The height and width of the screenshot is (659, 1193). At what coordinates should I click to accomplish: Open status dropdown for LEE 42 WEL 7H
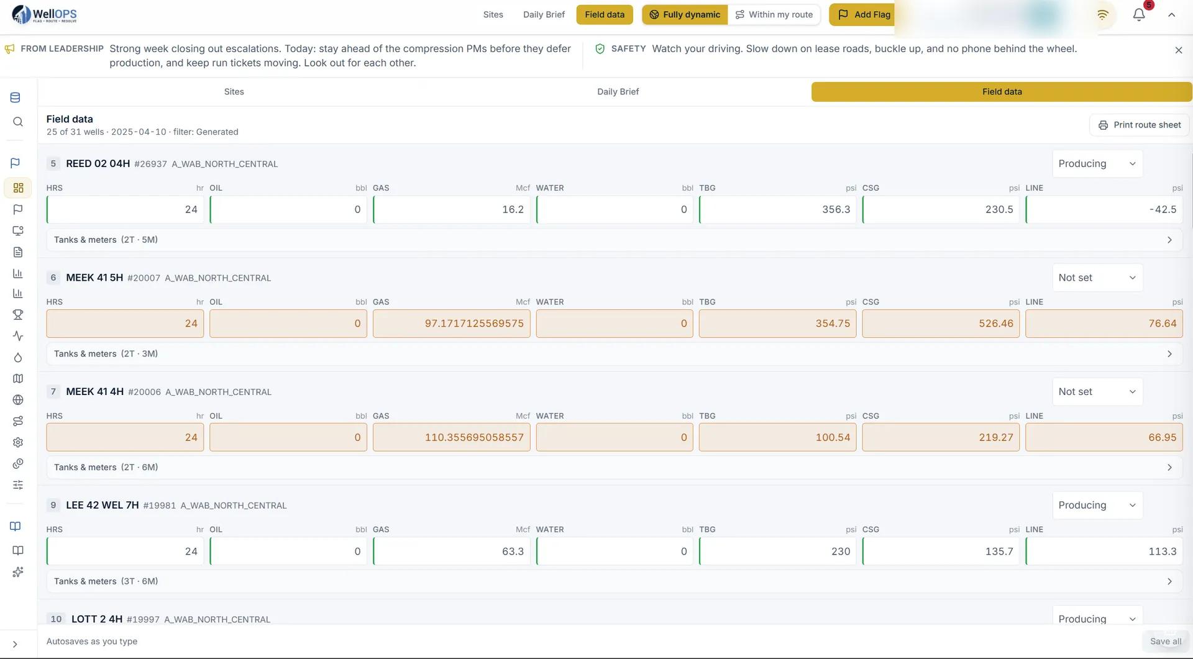click(x=1097, y=506)
